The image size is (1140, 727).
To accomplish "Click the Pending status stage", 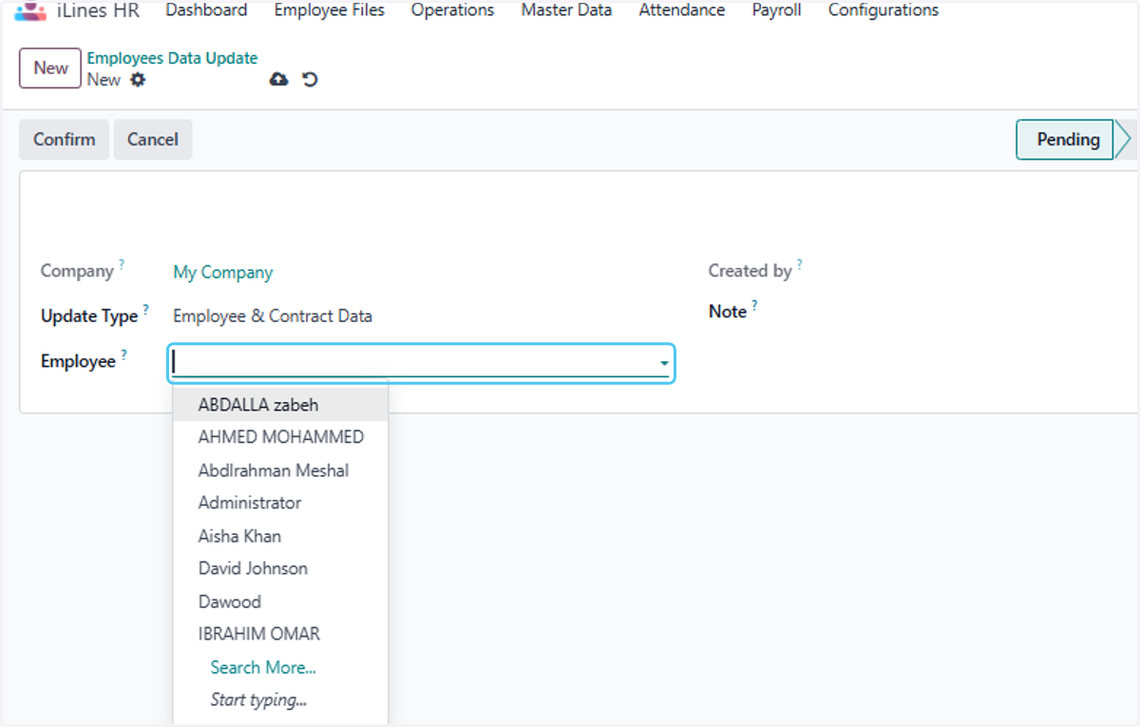I will 1068,140.
